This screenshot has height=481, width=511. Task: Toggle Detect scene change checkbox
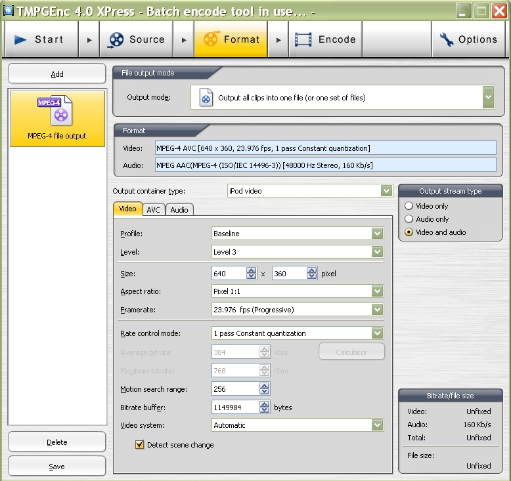point(139,444)
